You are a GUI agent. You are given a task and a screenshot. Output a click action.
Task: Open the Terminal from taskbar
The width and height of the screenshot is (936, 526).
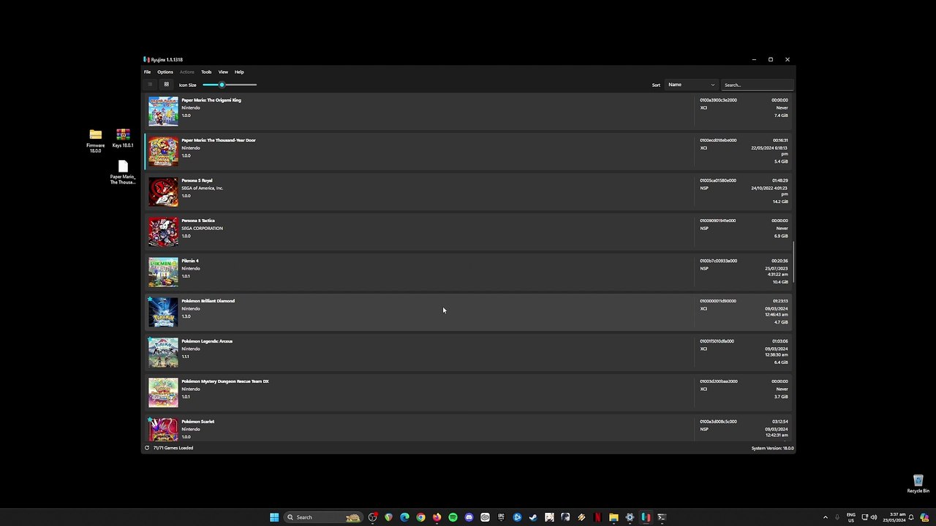662,517
